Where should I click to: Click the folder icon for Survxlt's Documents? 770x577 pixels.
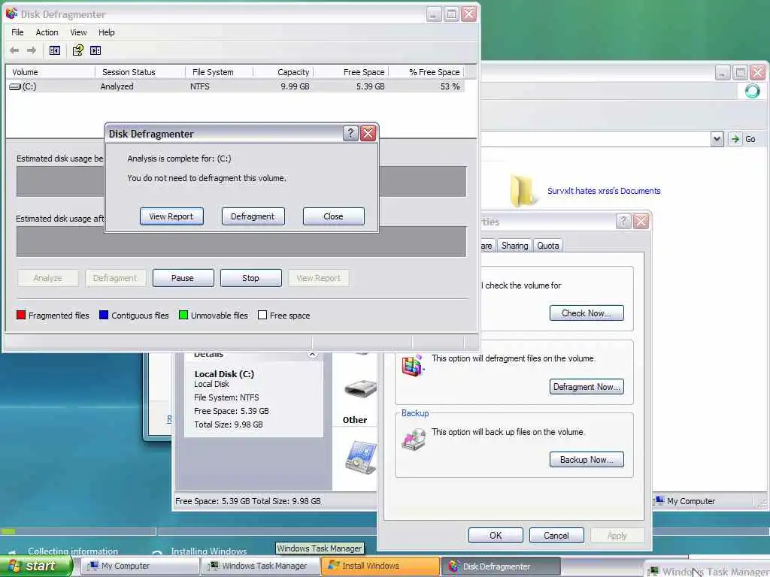[x=523, y=190]
